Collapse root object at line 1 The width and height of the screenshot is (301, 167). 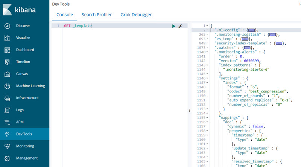[207, 26]
